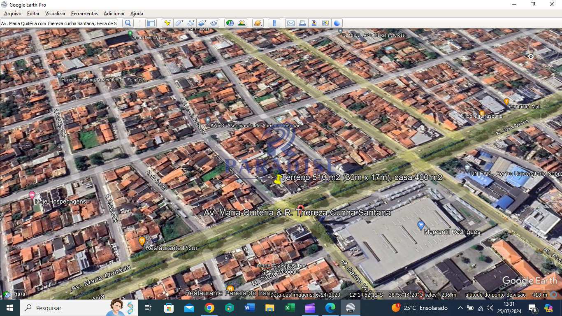Select the Add Polygon tool
Screen dimensions: 562x316
click(179, 23)
